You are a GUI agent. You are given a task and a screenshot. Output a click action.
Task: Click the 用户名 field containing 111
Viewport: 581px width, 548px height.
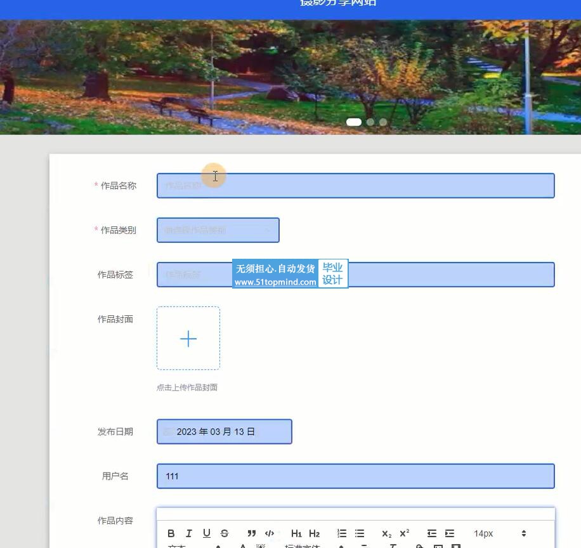click(356, 476)
